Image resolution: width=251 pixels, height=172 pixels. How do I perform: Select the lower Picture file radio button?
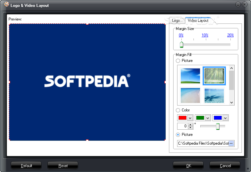178,135
